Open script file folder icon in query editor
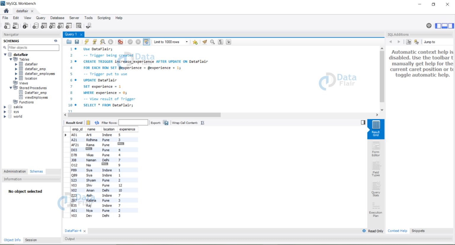This screenshot has height=245, width=455. [x=69, y=42]
